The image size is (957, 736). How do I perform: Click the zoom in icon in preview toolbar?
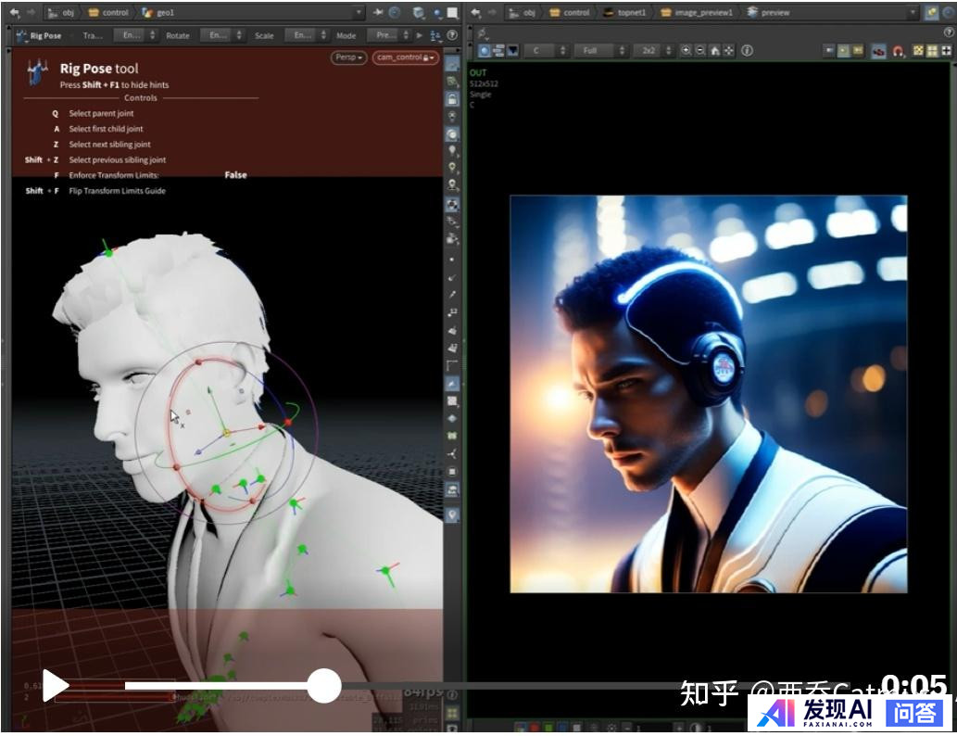[x=686, y=51]
